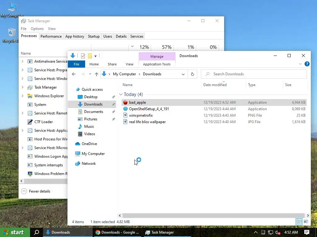
Task: Select the OpenShellSetup_4_4_191 file icon
Action: [x=125, y=109]
